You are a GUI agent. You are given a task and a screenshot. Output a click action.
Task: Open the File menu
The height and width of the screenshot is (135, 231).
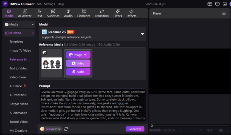(x=39, y=4)
